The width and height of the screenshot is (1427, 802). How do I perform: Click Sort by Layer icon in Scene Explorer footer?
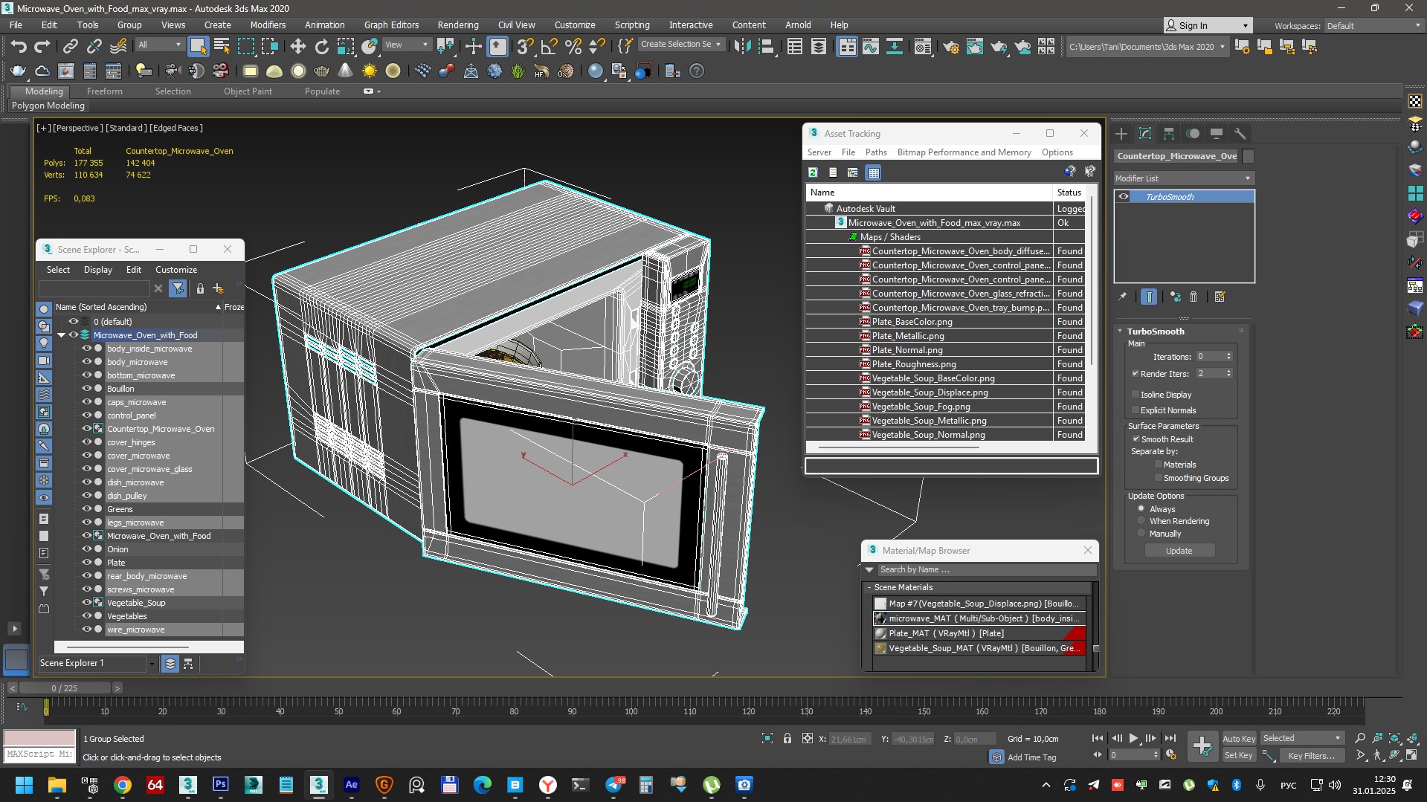coord(170,664)
